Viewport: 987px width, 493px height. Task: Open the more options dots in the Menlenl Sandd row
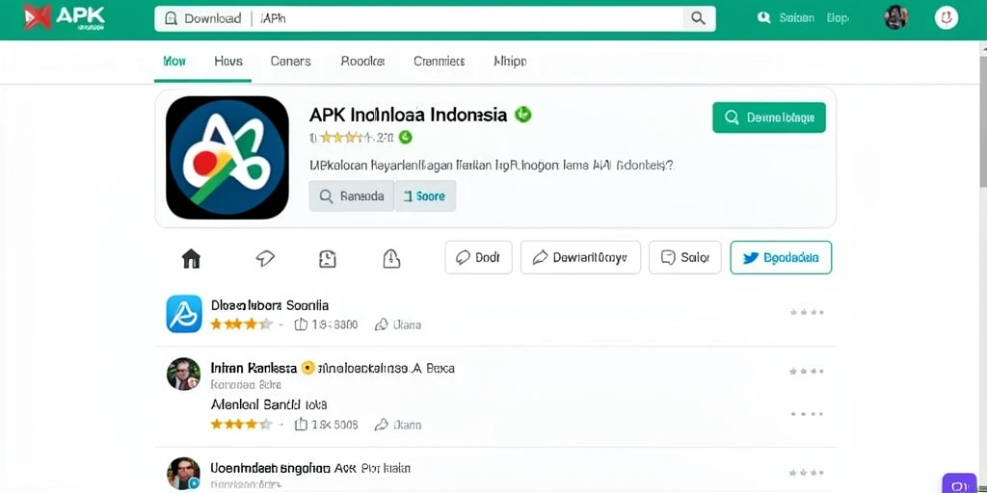click(x=807, y=414)
